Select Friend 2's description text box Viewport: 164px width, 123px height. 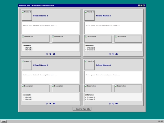pyautogui.click(x=113, y=28)
